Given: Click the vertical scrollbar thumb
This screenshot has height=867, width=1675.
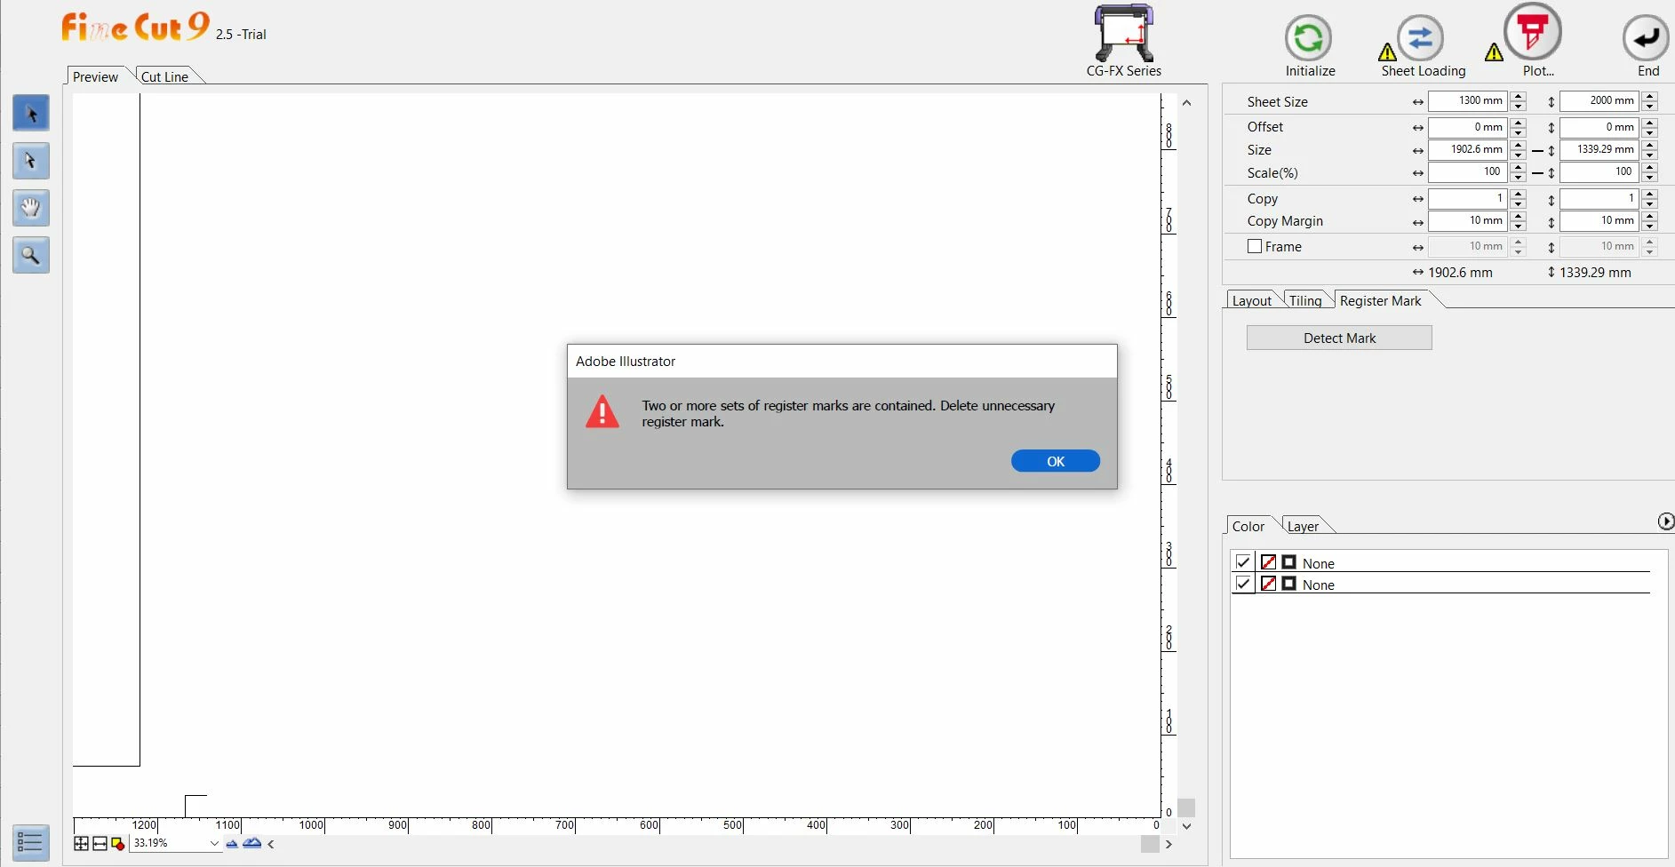Looking at the screenshot, I should pos(1186,807).
